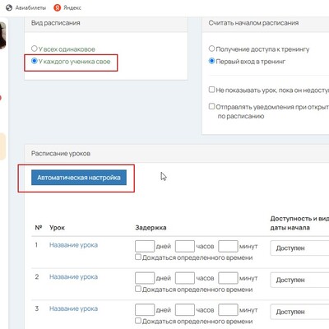This screenshot has width=329, height=329.
Task: Tick 'Дождаться определенного времени' for lesson 1
Action: click(138, 257)
